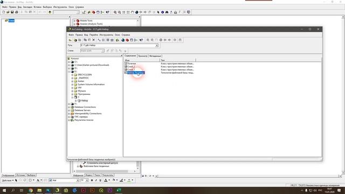Click font name field in drawing toolbar
Viewport: 345px width, 194px height.
tap(64, 181)
